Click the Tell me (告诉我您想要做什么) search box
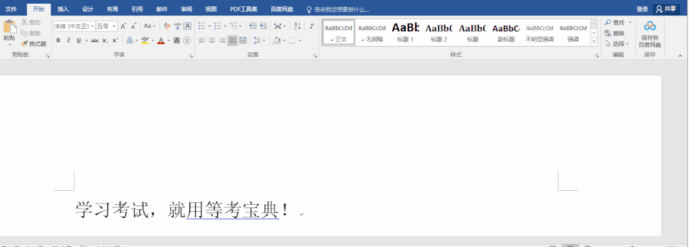The width and height of the screenshot is (689, 247). (x=338, y=9)
